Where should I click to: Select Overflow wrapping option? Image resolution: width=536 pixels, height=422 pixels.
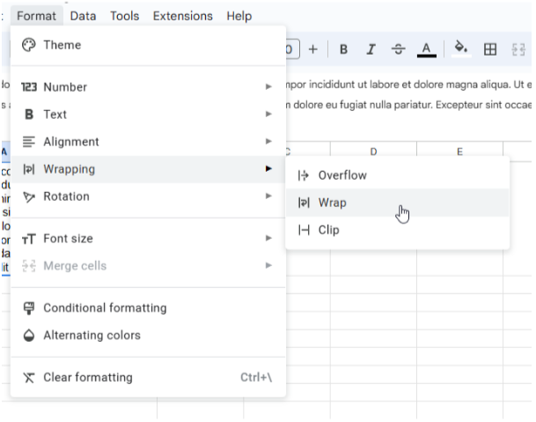click(x=397, y=175)
